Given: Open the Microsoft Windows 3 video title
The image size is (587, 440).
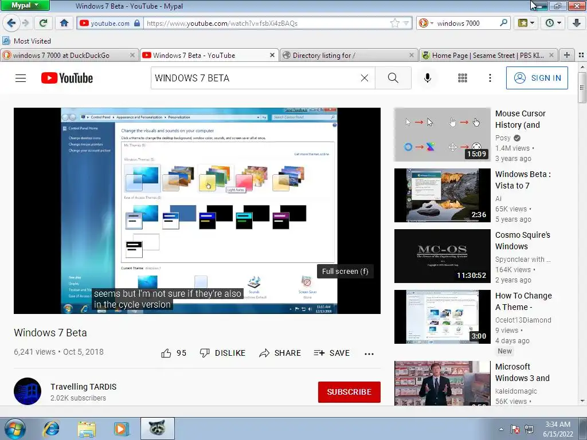Looking at the screenshot, I should click(x=522, y=372).
